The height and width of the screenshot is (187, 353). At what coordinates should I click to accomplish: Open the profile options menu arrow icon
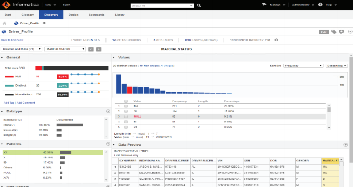point(350,32)
